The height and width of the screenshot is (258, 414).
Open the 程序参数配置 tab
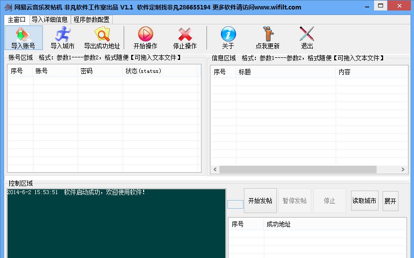91,19
